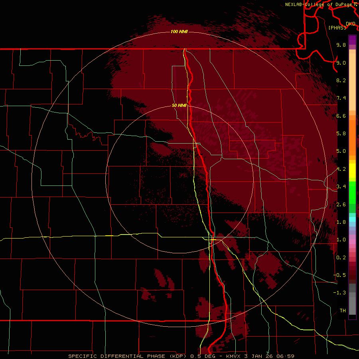Click the 0.2 value on the scale
359x359 pixels.
[x=341, y=258]
